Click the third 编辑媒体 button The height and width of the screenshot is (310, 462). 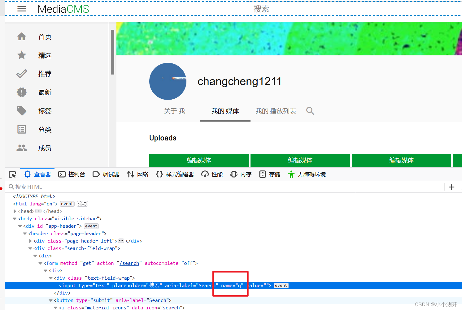click(401, 160)
